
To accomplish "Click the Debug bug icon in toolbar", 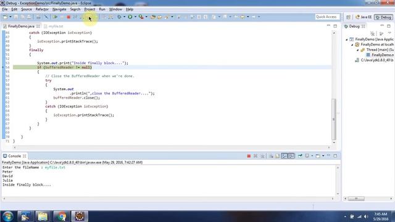I will tap(119, 17).
